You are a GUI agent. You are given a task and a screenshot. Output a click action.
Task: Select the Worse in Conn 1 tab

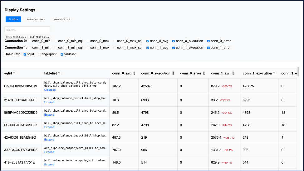pyautogui.click(x=62, y=19)
